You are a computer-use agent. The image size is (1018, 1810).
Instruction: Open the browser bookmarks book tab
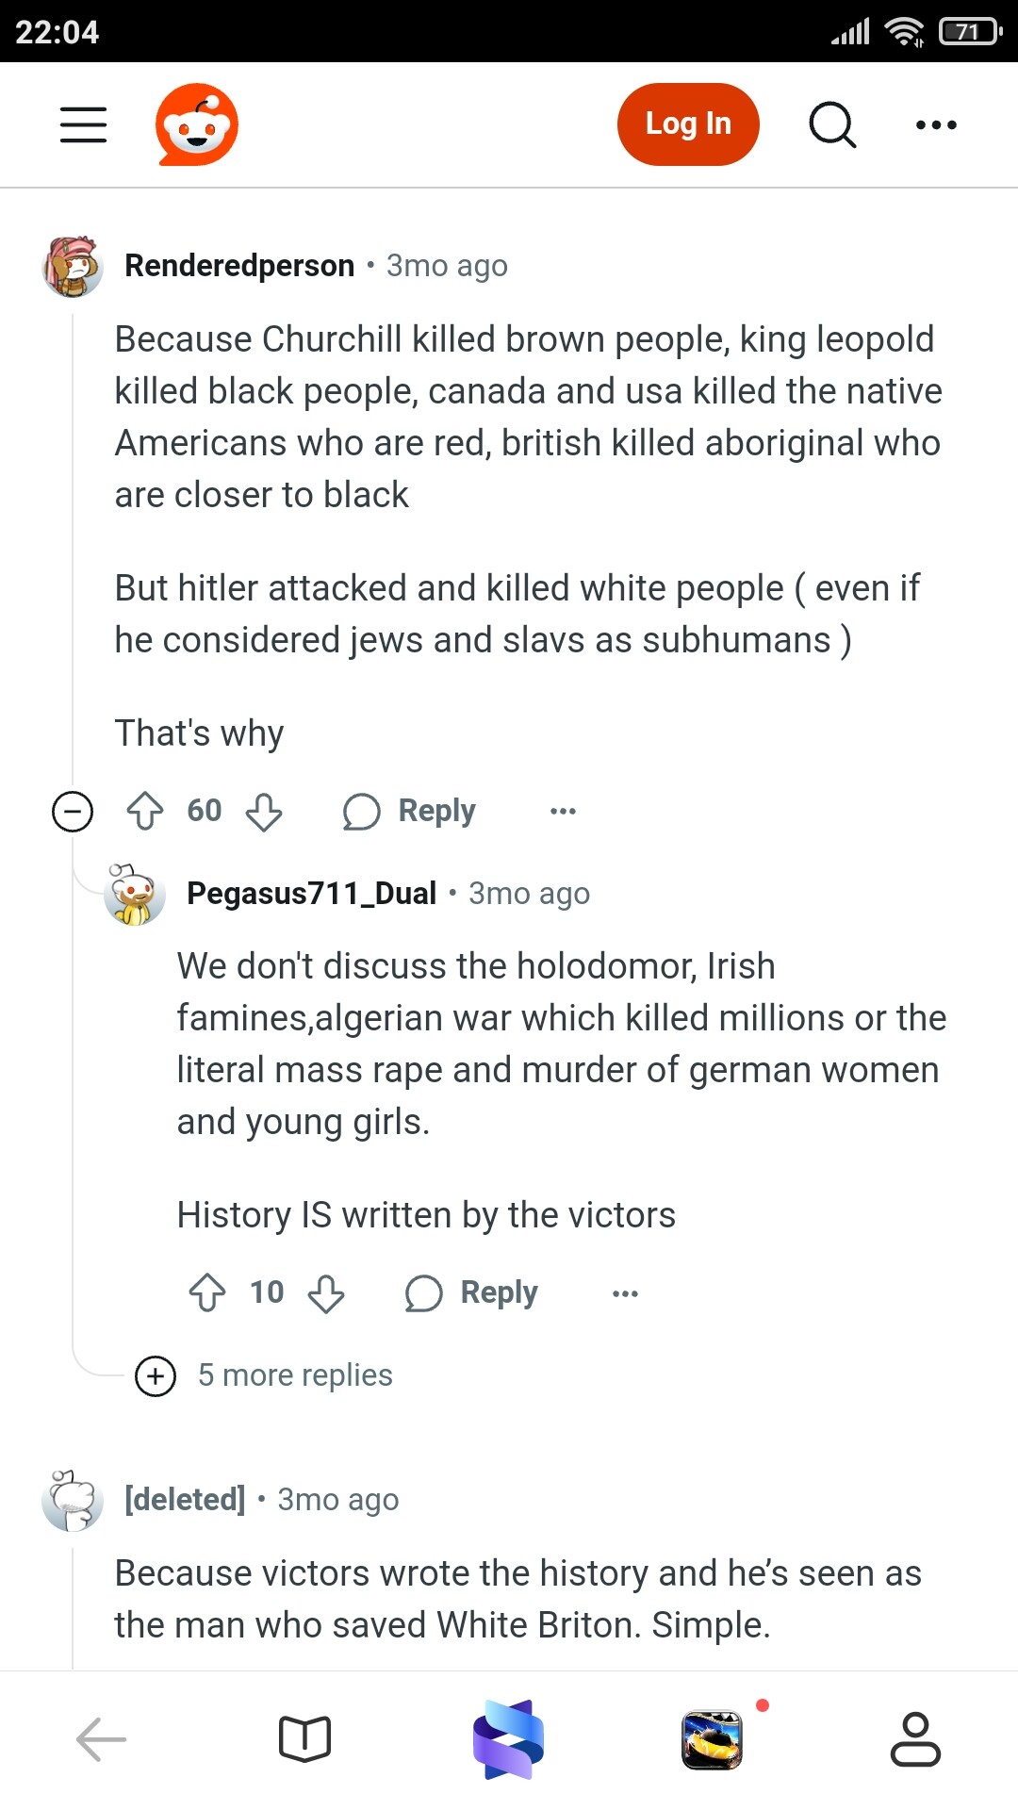pos(305,1739)
